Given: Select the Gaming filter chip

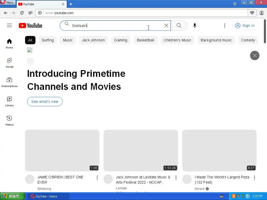Looking at the screenshot, I should 121,40.
